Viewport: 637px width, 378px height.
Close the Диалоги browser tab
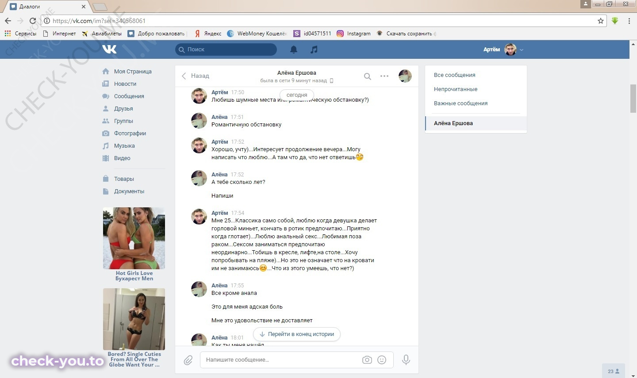click(84, 7)
